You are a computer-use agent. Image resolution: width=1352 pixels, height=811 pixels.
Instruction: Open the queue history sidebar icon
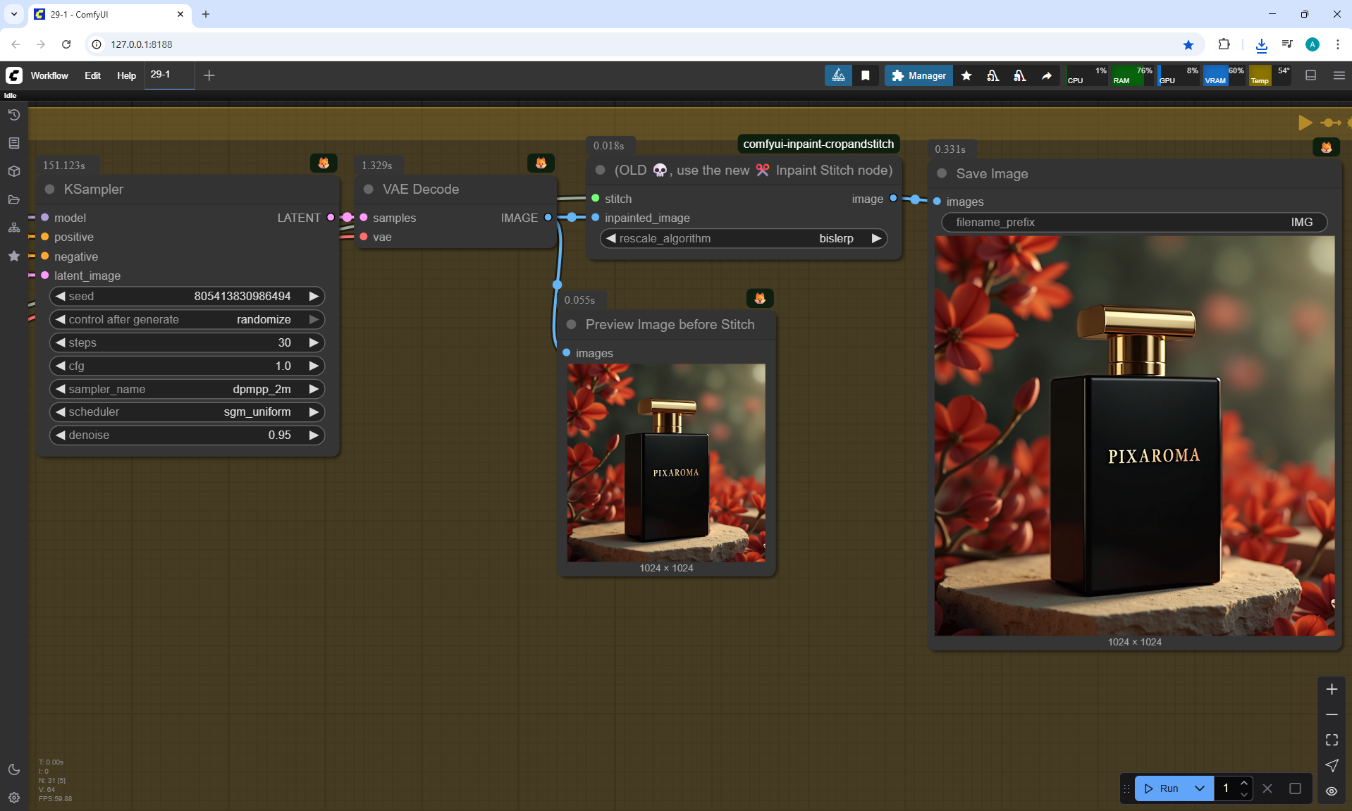coord(13,115)
